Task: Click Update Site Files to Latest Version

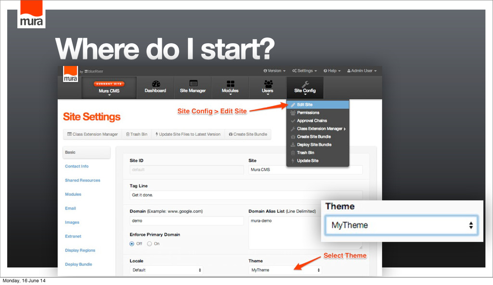Action: [x=188, y=134]
